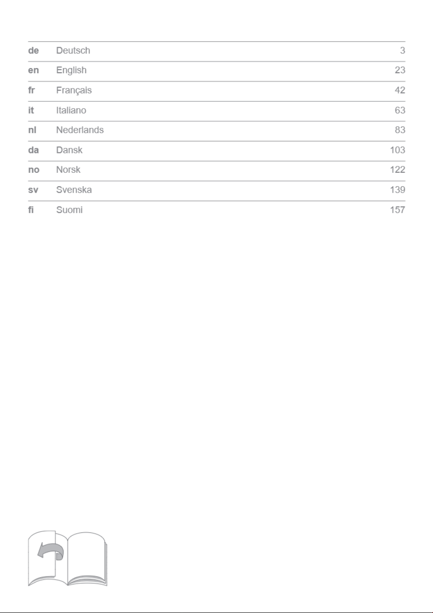Click the bold 'de' language code
Viewport: 433px width, 613px height.
point(33,51)
